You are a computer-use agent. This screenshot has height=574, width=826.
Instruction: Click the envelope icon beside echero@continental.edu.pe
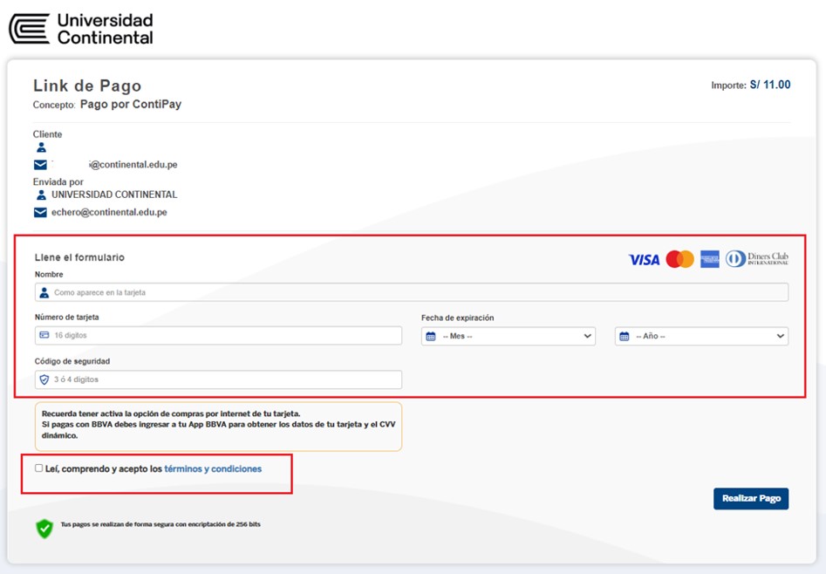pyautogui.click(x=40, y=212)
